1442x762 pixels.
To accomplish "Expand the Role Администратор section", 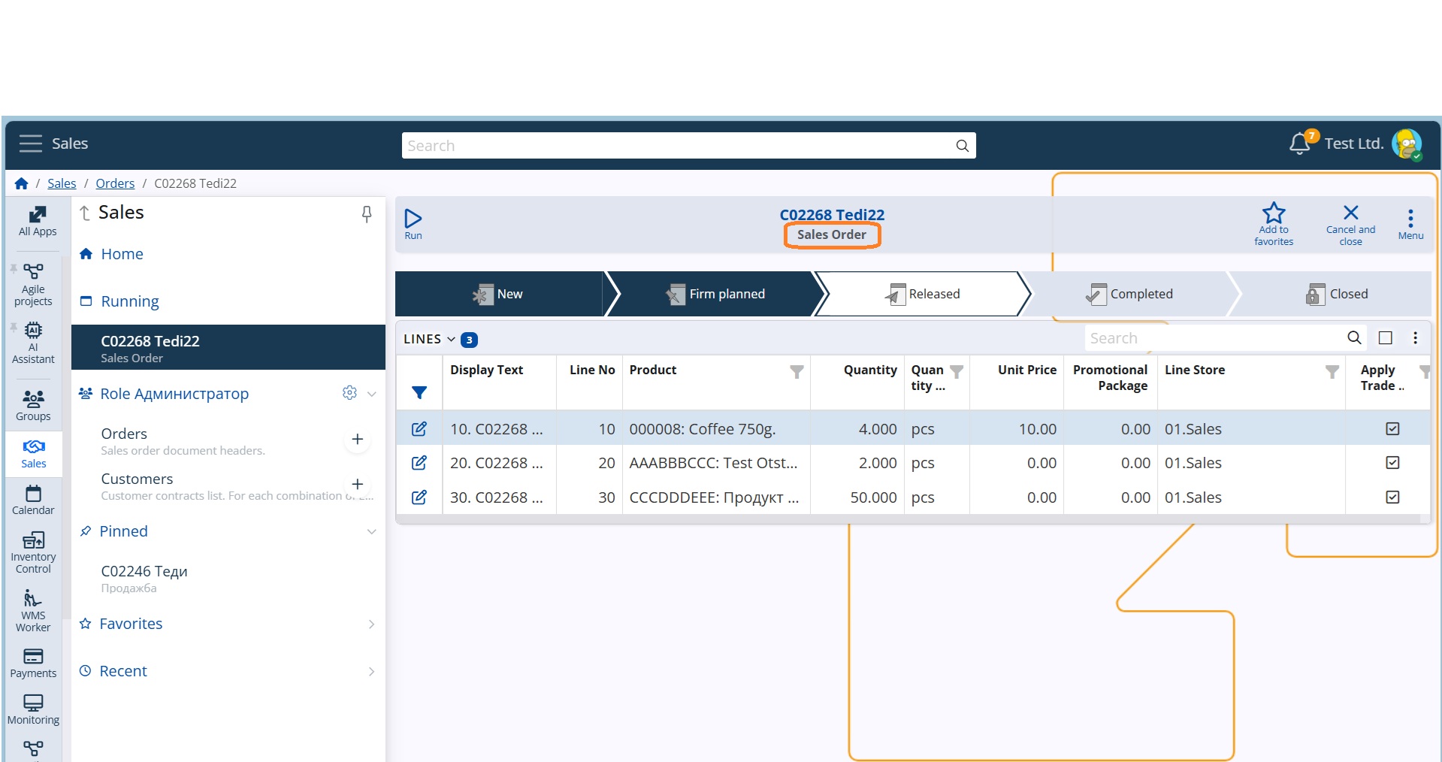I will tap(371, 394).
